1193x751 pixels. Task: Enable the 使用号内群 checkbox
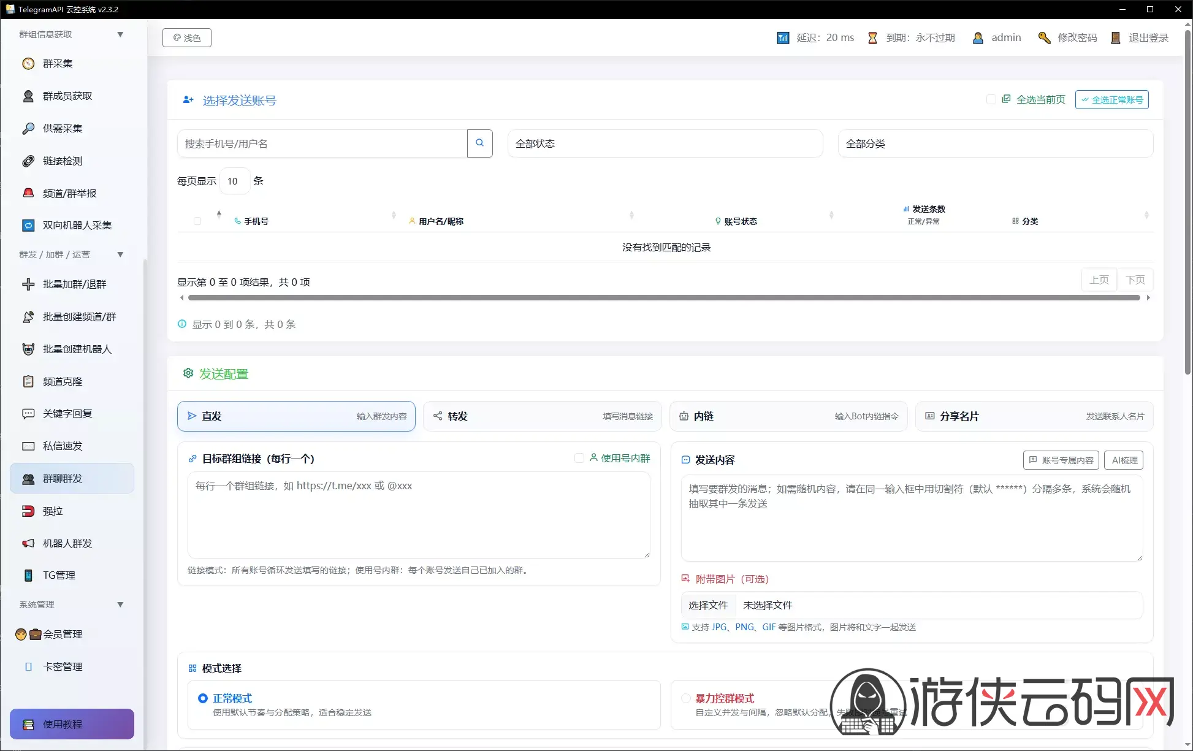579,458
